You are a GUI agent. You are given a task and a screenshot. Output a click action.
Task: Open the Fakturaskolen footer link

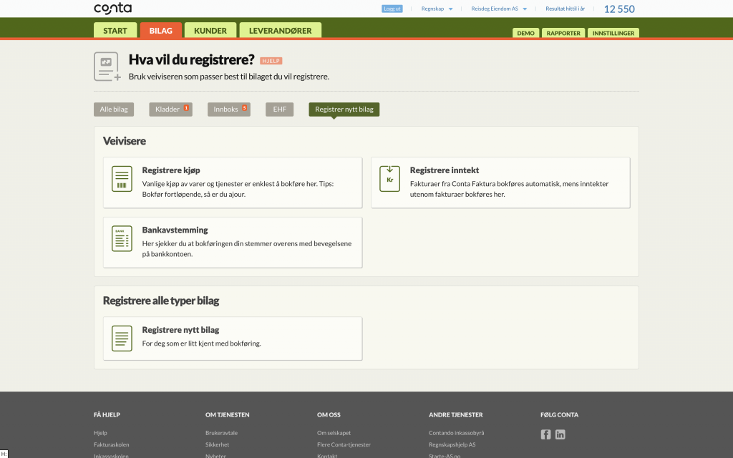click(111, 444)
